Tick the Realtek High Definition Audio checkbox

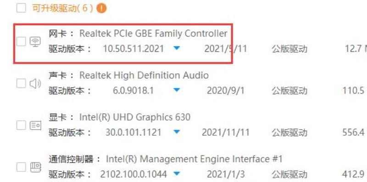(21, 83)
